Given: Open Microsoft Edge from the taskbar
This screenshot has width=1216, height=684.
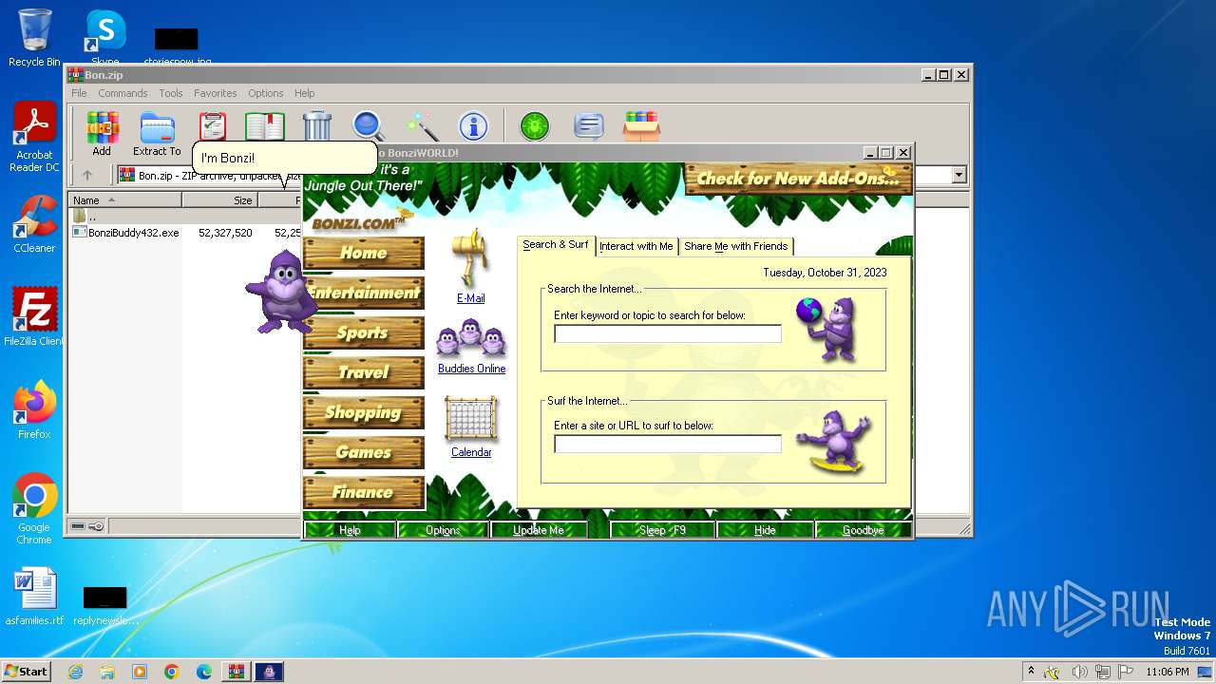Looking at the screenshot, I should pos(204,672).
